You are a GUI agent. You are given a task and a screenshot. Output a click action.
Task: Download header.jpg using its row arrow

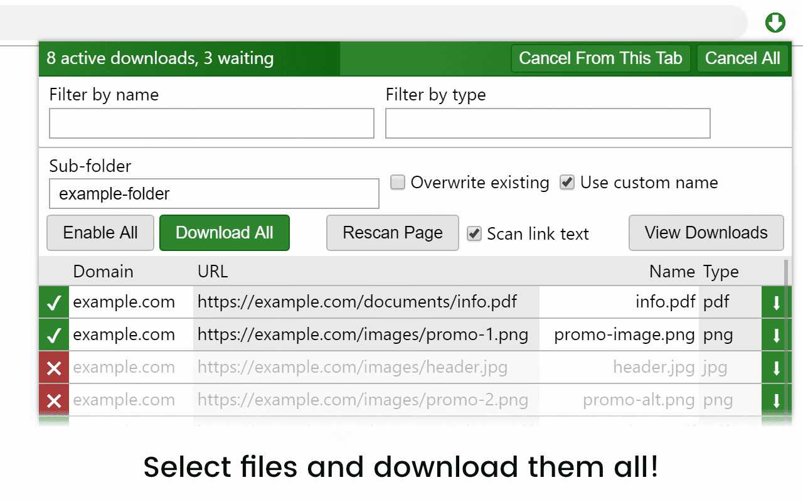776,368
